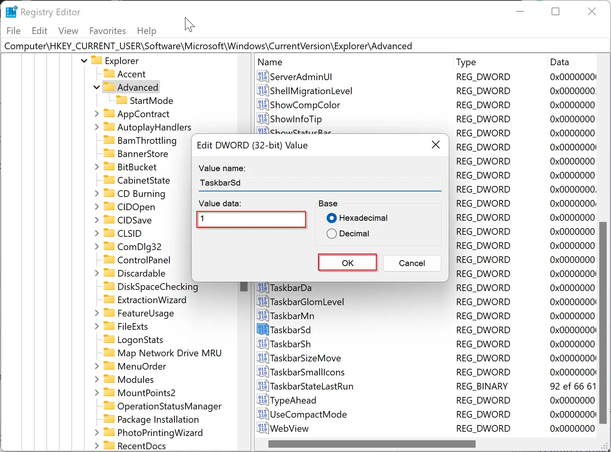The image size is (611, 452).
Task: Click the TaskbarStateLastRun binary value icon
Action: tap(262, 386)
